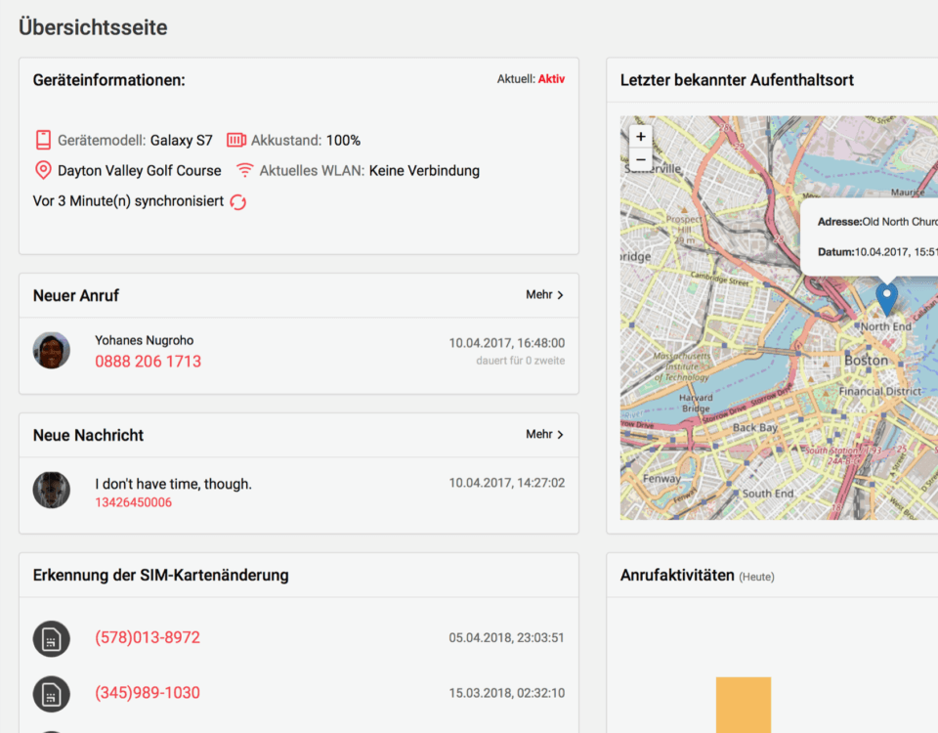
Task: Click the message sender's avatar photo
Action: click(52, 490)
